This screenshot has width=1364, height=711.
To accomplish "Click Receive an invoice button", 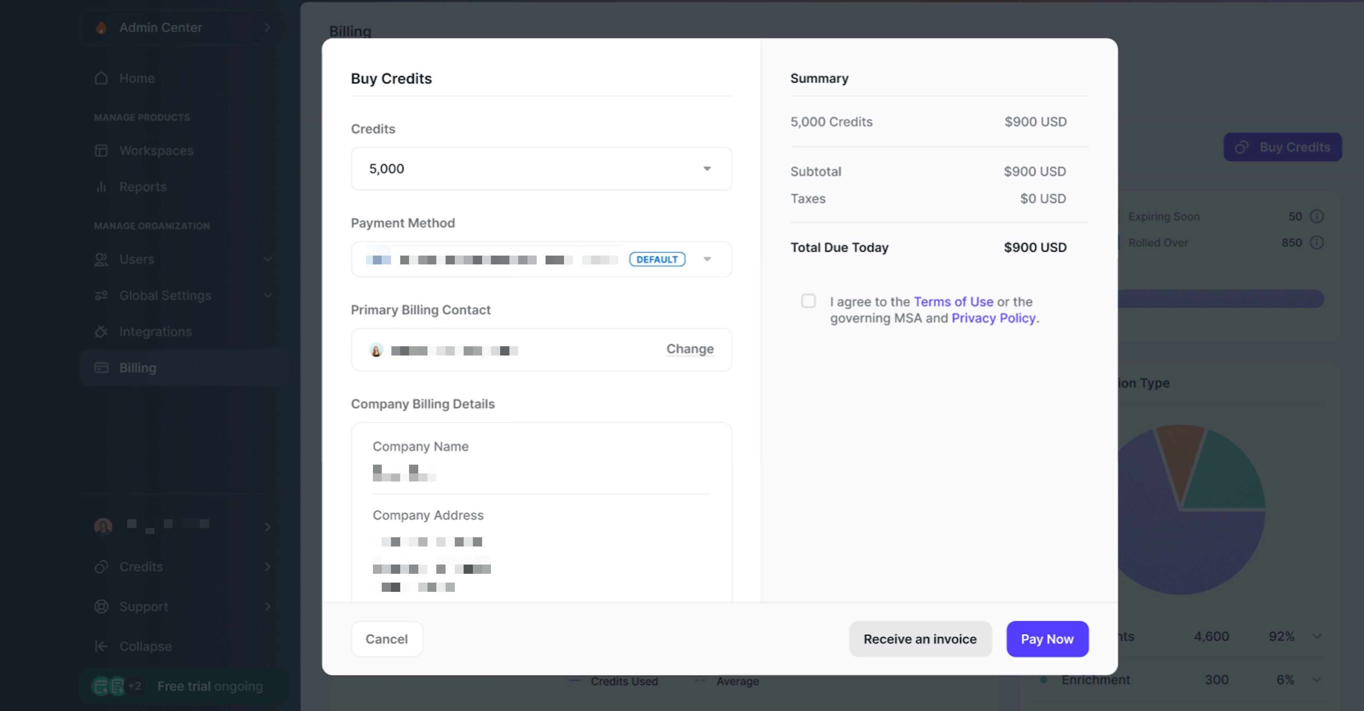I will click(920, 639).
